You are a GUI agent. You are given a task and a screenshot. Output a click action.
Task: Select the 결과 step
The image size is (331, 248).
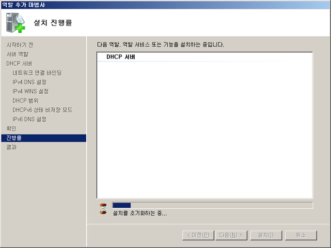(x=11, y=147)
